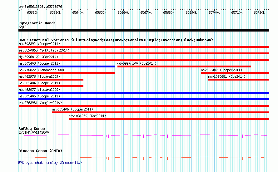The width and height of the screenshot is (278, 172).
Task: Click the RefSeq EYS exon near 65670k
Action: click(144, 136)
